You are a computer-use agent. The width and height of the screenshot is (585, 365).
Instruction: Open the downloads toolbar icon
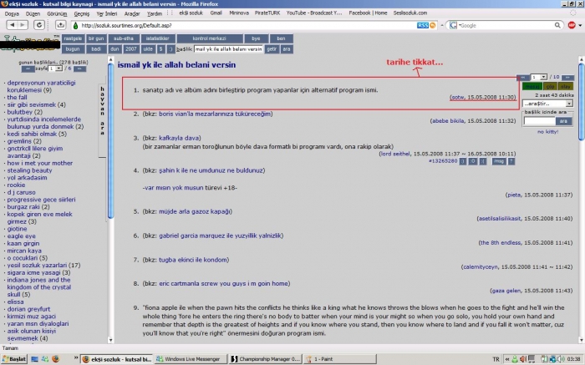(61, 25)
